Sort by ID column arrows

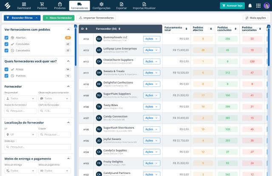[86, 29]
